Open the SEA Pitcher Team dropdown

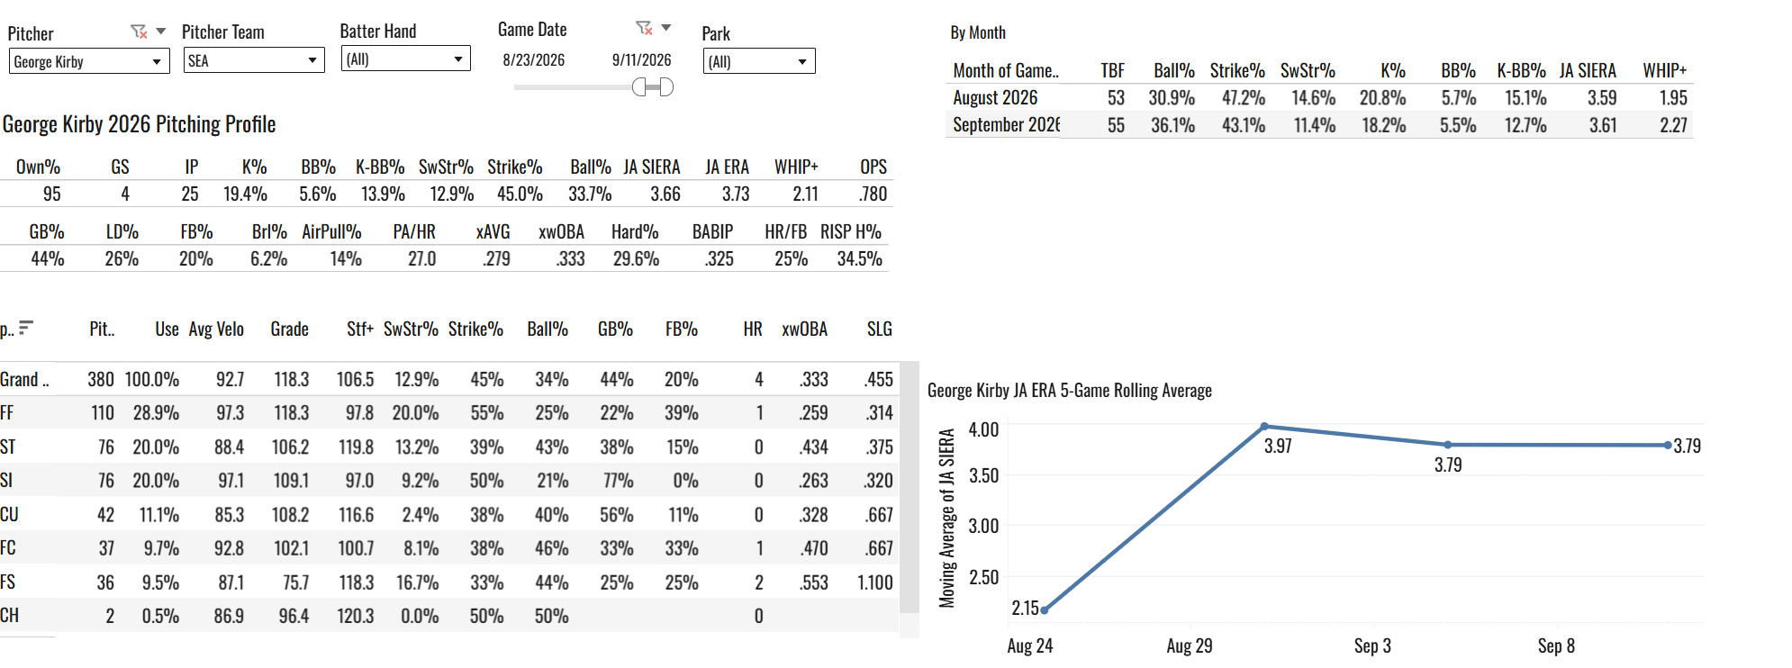click(x=254, y=60)
